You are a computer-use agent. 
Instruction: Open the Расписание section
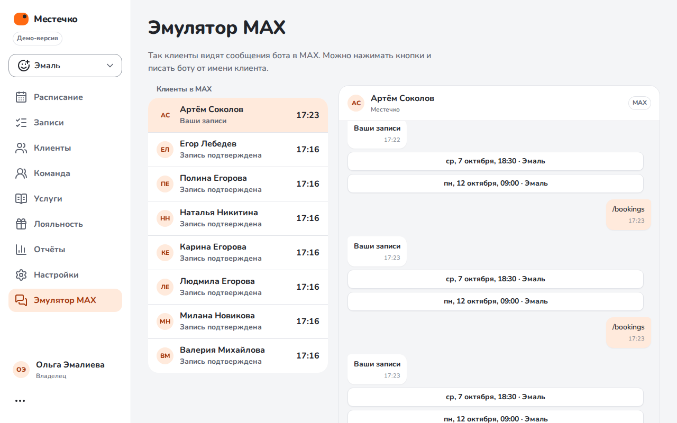click(65, 97)
